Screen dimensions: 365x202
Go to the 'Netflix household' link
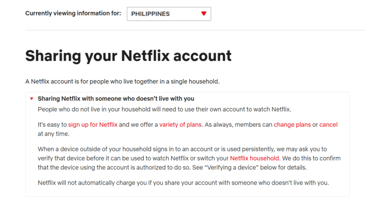pyautogui.click(x=254, y=158)
